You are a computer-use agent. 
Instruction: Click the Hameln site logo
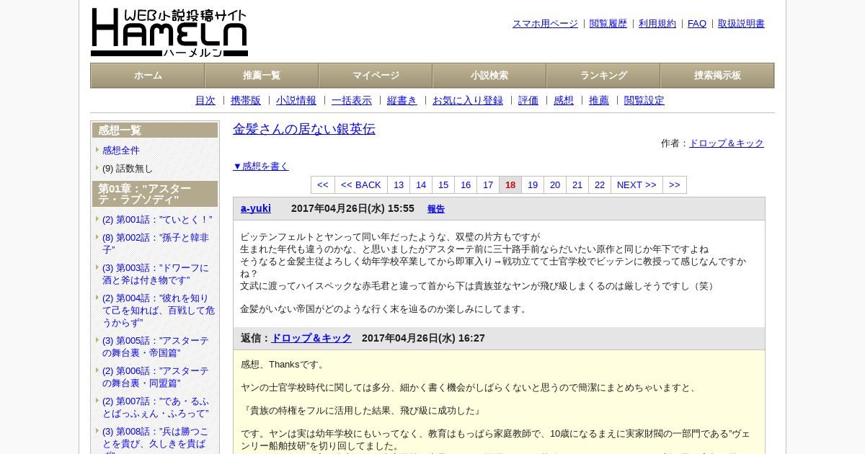click(169, 32)
